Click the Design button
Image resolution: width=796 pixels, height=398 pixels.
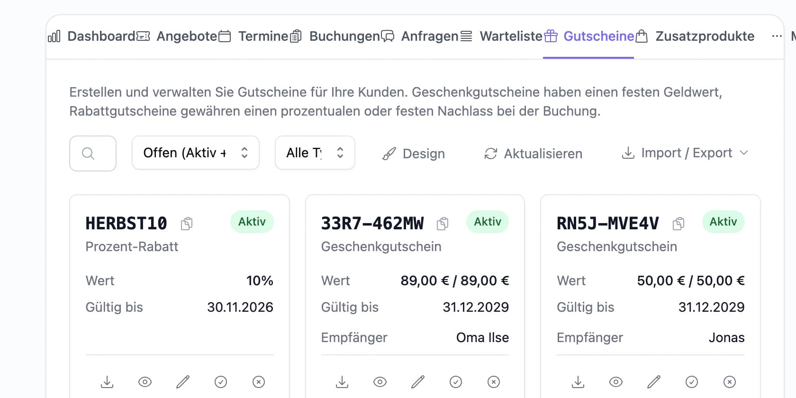click(414, 154)
